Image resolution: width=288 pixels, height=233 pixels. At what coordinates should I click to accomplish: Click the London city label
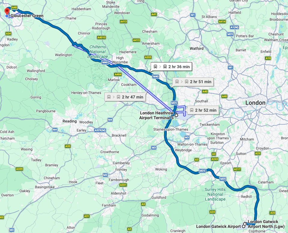(256, 103)
